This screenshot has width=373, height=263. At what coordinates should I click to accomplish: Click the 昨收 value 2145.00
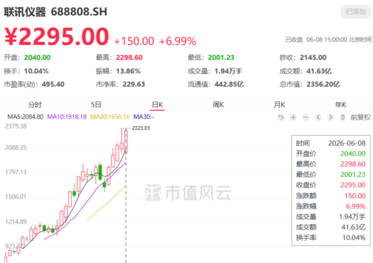pos(313,57)
